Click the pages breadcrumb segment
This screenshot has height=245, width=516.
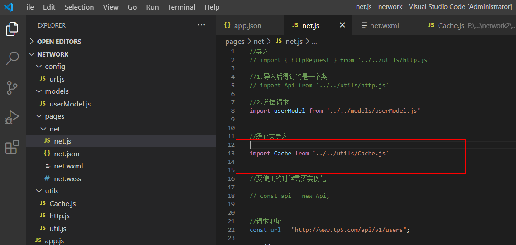pos(235,41)
